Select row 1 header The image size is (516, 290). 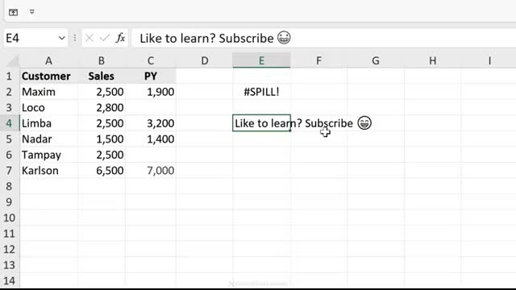(x=9, y=77)
